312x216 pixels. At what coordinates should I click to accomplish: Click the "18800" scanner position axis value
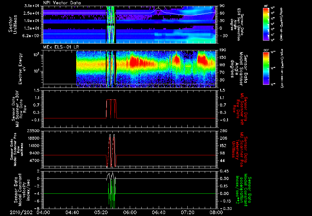coord(34,138)
